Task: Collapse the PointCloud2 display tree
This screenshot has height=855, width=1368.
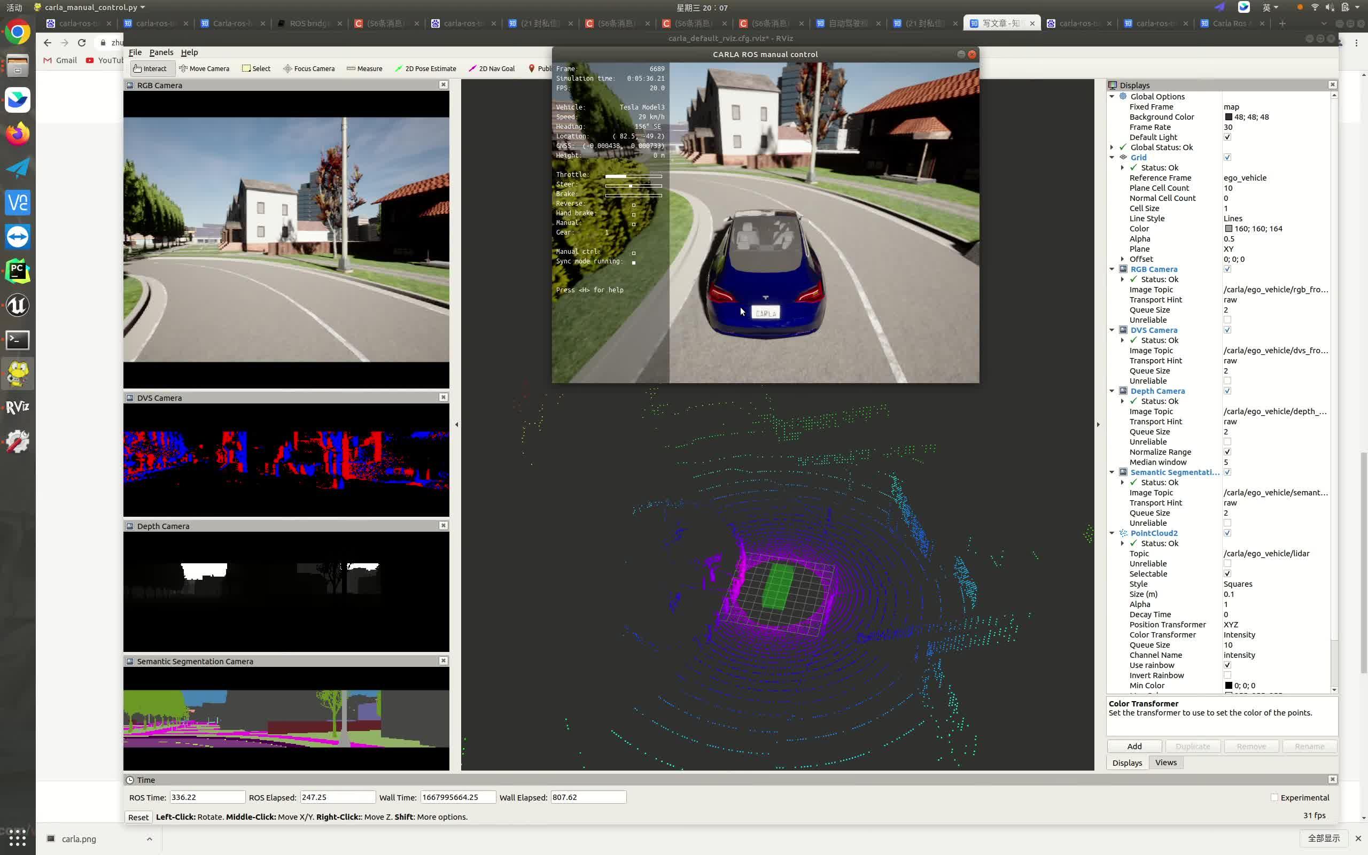Action: click(x=1112, y=533)
